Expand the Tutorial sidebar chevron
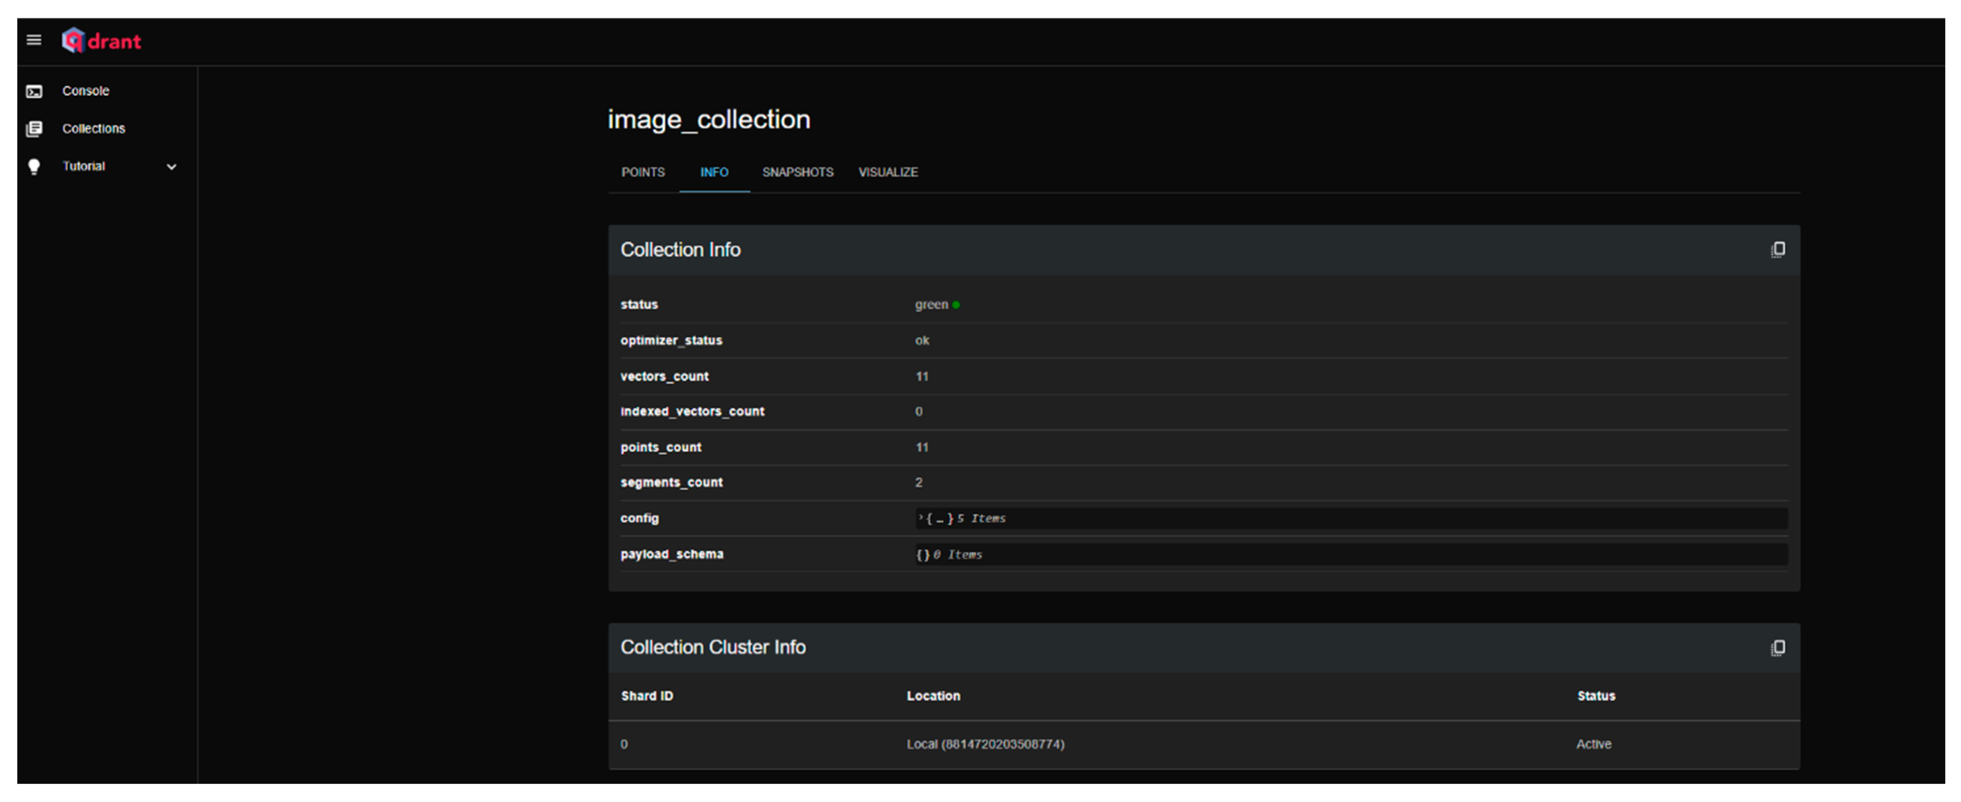 171,167
